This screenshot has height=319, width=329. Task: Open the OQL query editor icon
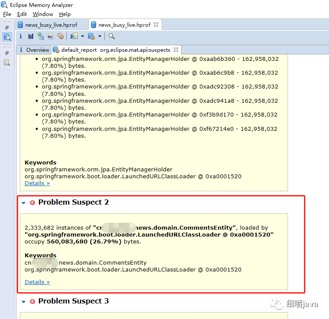50,36
